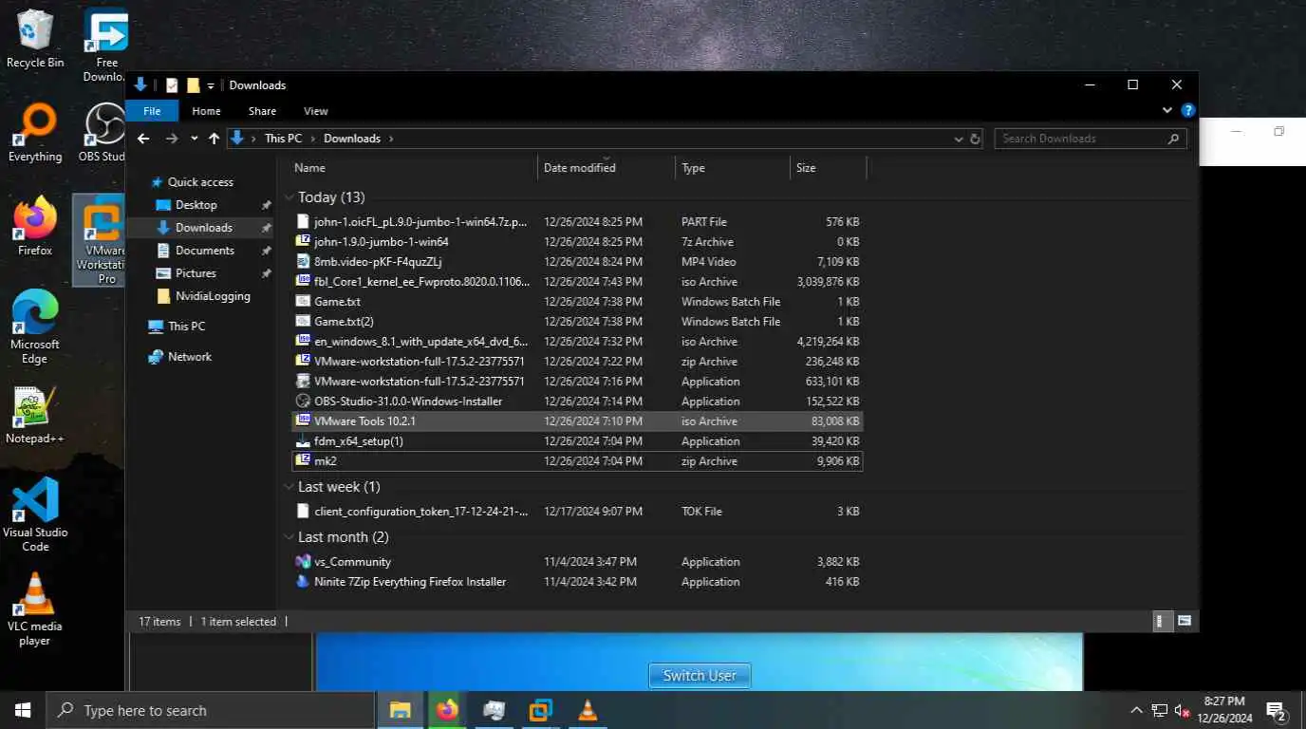1306x729 pixels.
Task: Select Pictures in the navigation pane
Action: pos(196,273)
